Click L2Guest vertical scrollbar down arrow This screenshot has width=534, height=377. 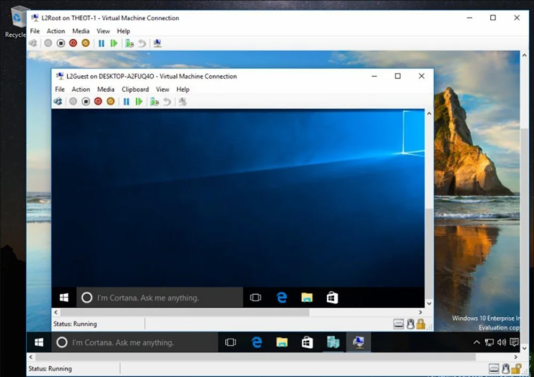click(429, 303)
